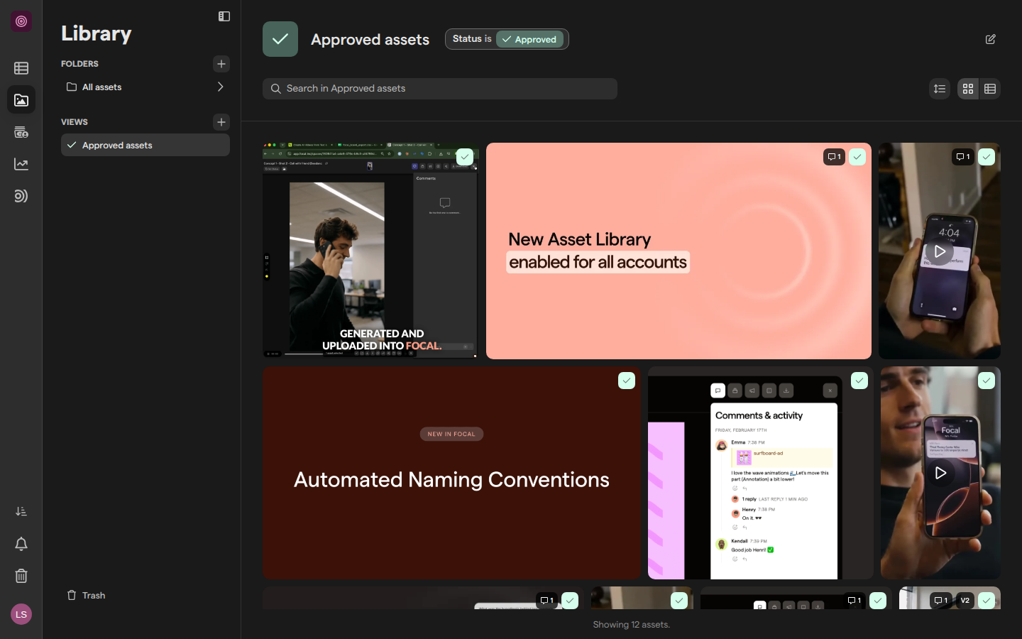The height and width of the screenshot is (639, 1022).
Task: Play the Focal phone video
Action: (940, 473)
